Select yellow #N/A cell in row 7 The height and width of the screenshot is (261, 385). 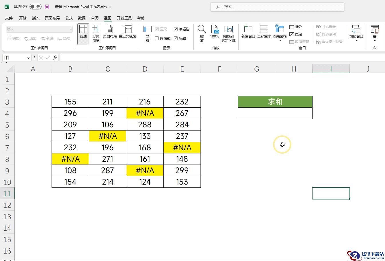click(182, 148)
